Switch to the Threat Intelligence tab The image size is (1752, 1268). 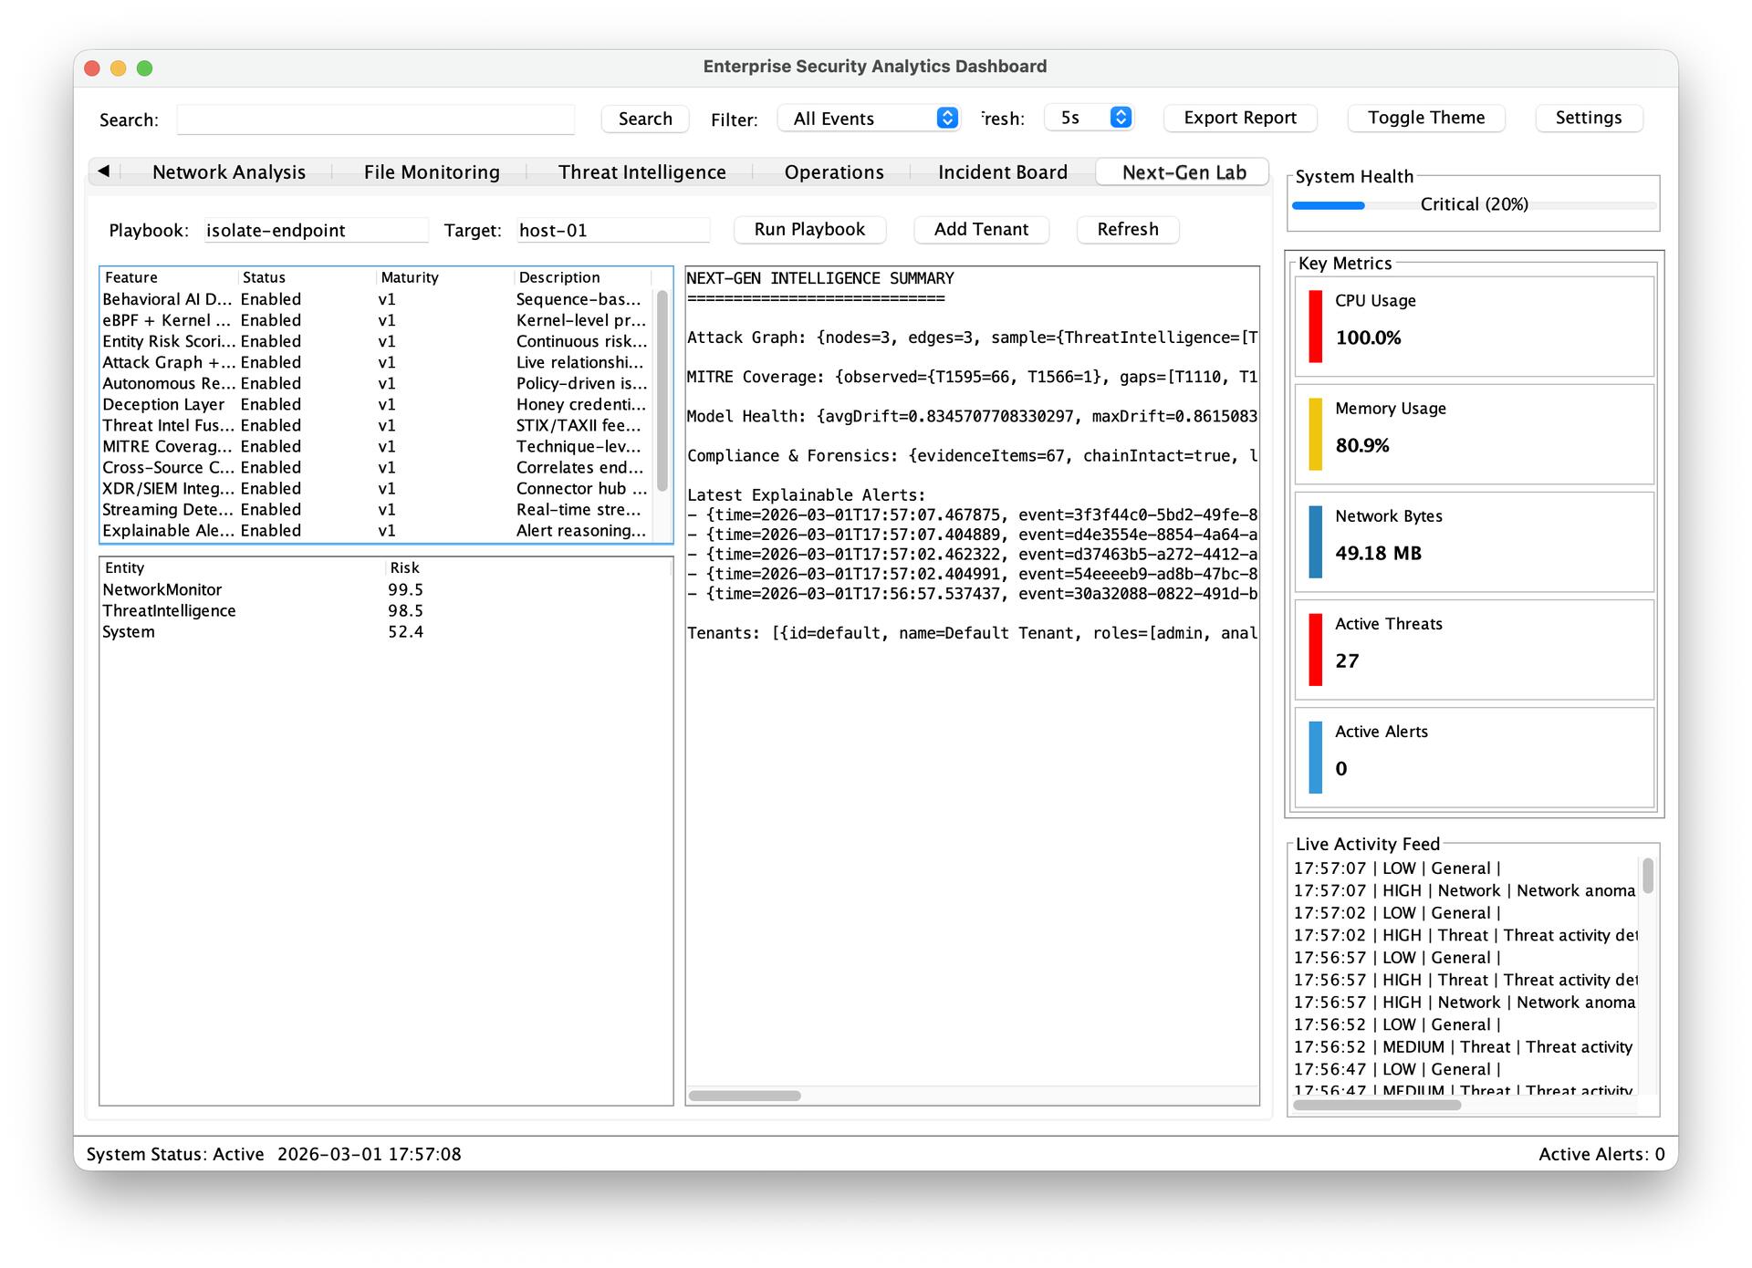[x=641, y=171]
